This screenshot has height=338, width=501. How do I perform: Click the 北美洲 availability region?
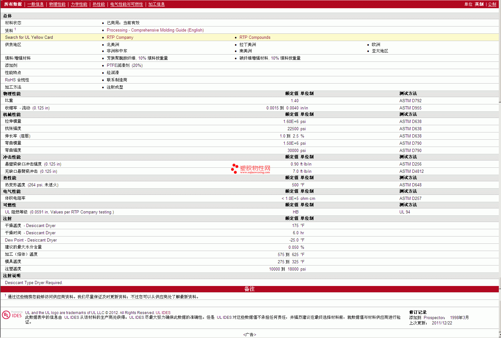[113, 44]
